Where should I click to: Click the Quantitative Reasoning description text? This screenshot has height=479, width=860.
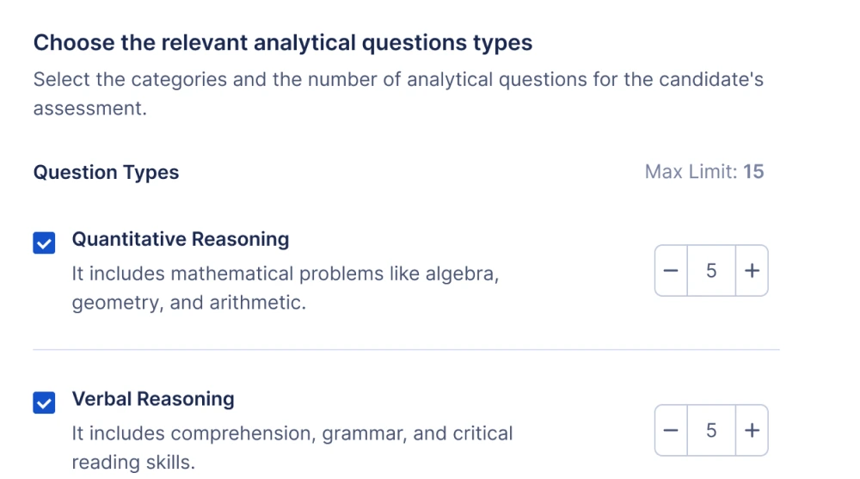pyautogui.click(x=286, y=274)
